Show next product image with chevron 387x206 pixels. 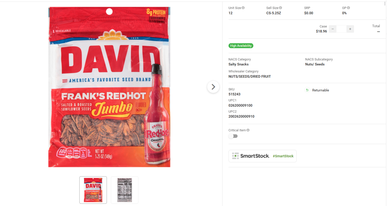click(x=213, y=87)
